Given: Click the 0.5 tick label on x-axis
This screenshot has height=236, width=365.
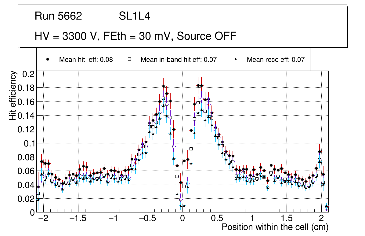Looking at the screenshot, I should tap(217, 219).
